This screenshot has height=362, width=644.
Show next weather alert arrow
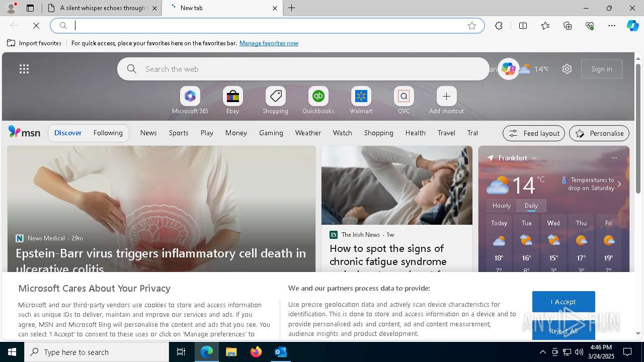pos(619,184)
